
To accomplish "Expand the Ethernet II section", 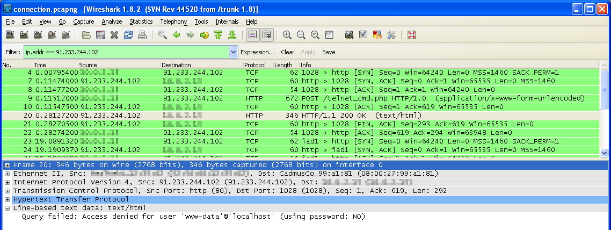I will coord(7,174).
